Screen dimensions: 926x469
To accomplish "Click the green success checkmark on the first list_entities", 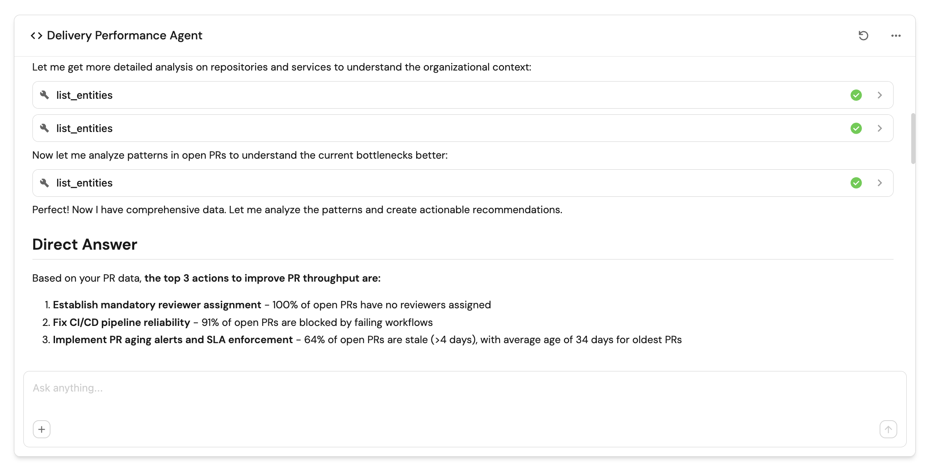I will click(x=856, y=95).
